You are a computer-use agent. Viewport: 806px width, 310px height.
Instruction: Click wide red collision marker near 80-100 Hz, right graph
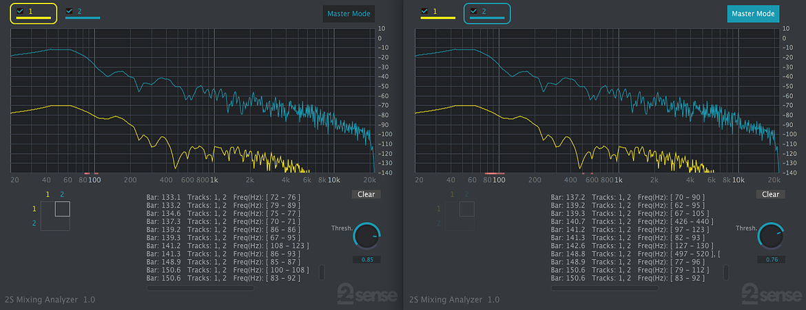coord(494,173)
